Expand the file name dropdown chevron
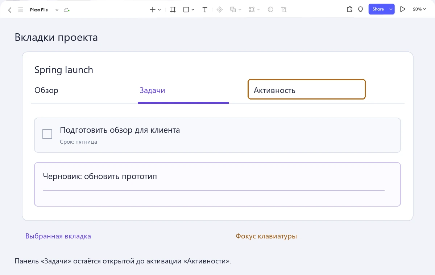Screen dimensions: 435x275 pyautogui.click(x=57, y=10)
